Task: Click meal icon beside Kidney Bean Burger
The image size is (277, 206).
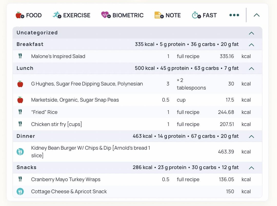Action: click(x=20, y=152)
